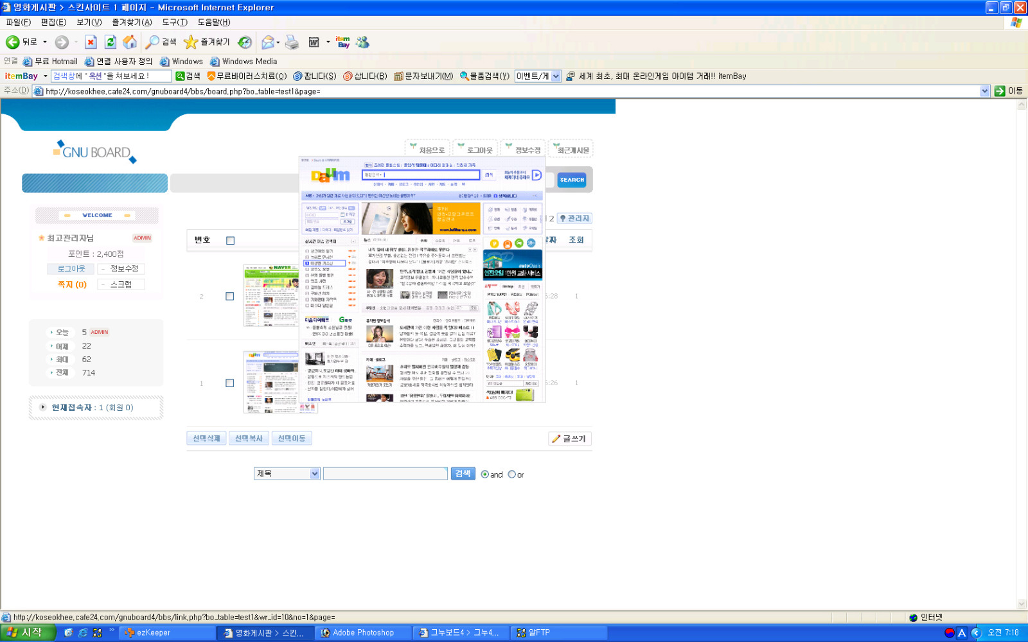The image size is (1028, 642).
Task: Toggle the select-all checkbox in table header
Action: coord(230,241)
